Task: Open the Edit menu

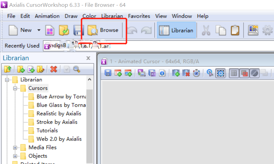Action: (25, 16)
